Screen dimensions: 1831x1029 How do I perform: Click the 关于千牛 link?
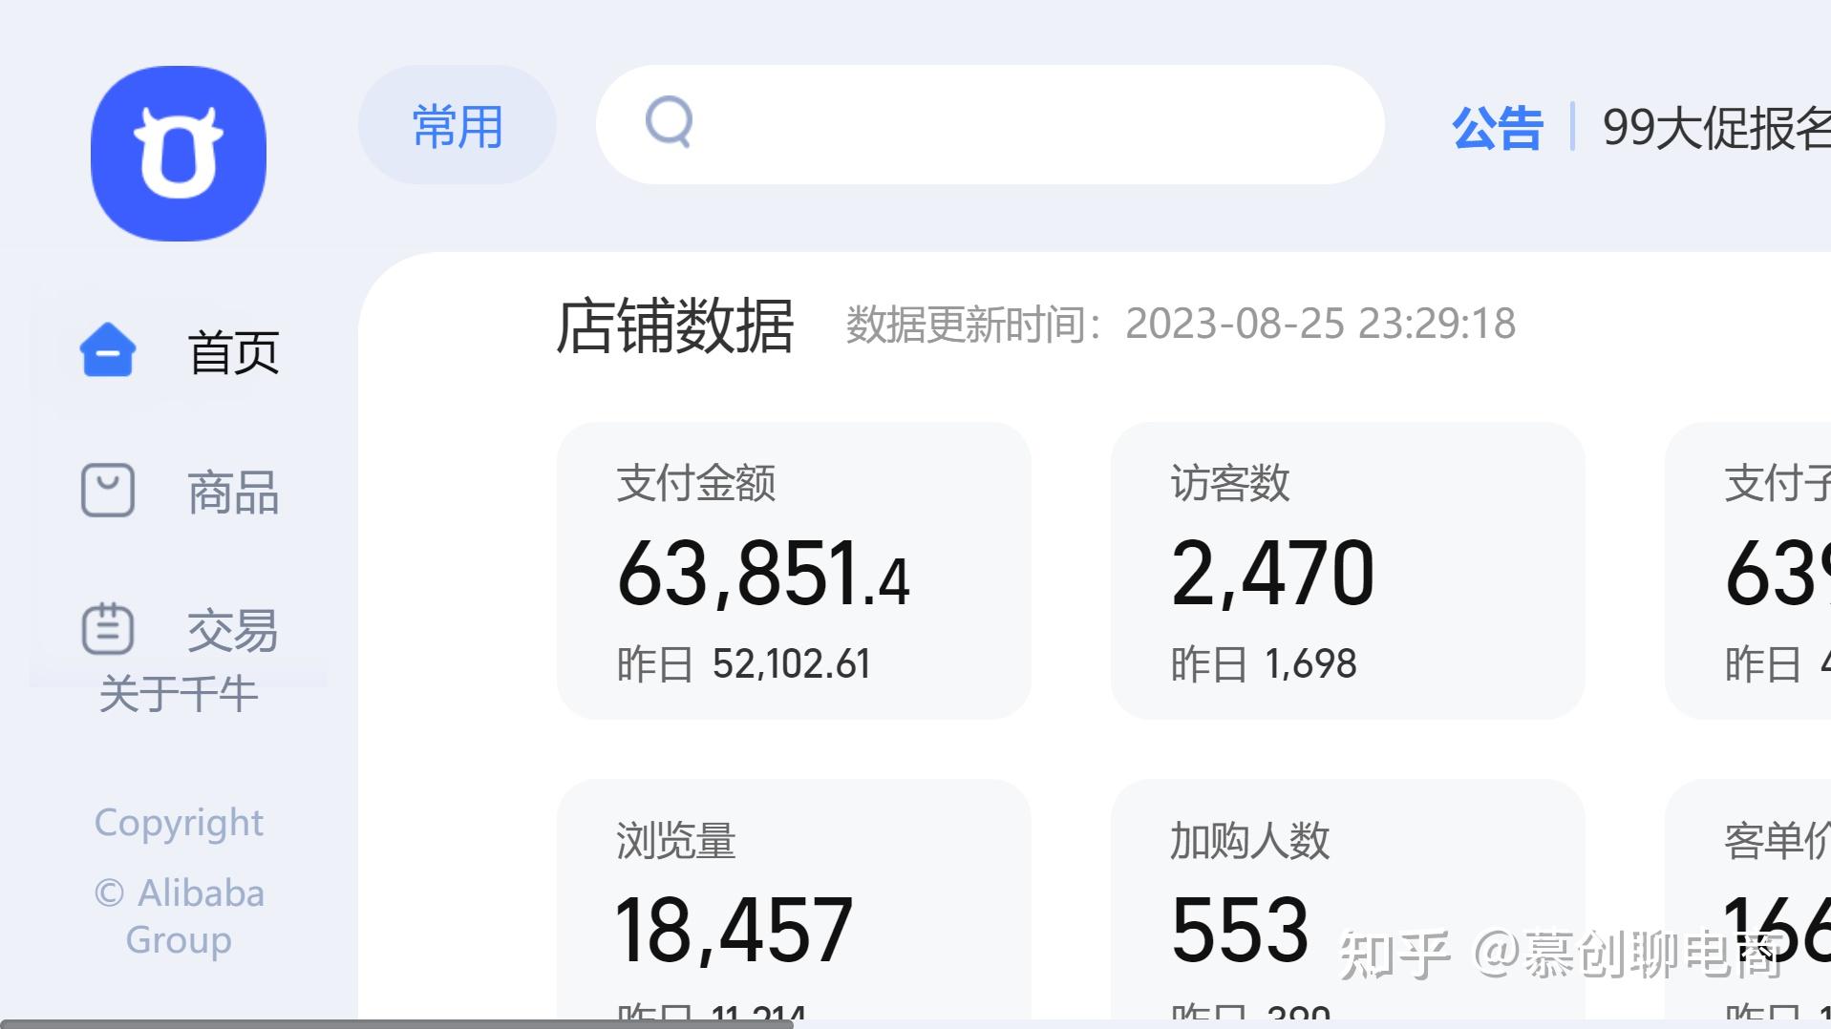pos(179,694)
